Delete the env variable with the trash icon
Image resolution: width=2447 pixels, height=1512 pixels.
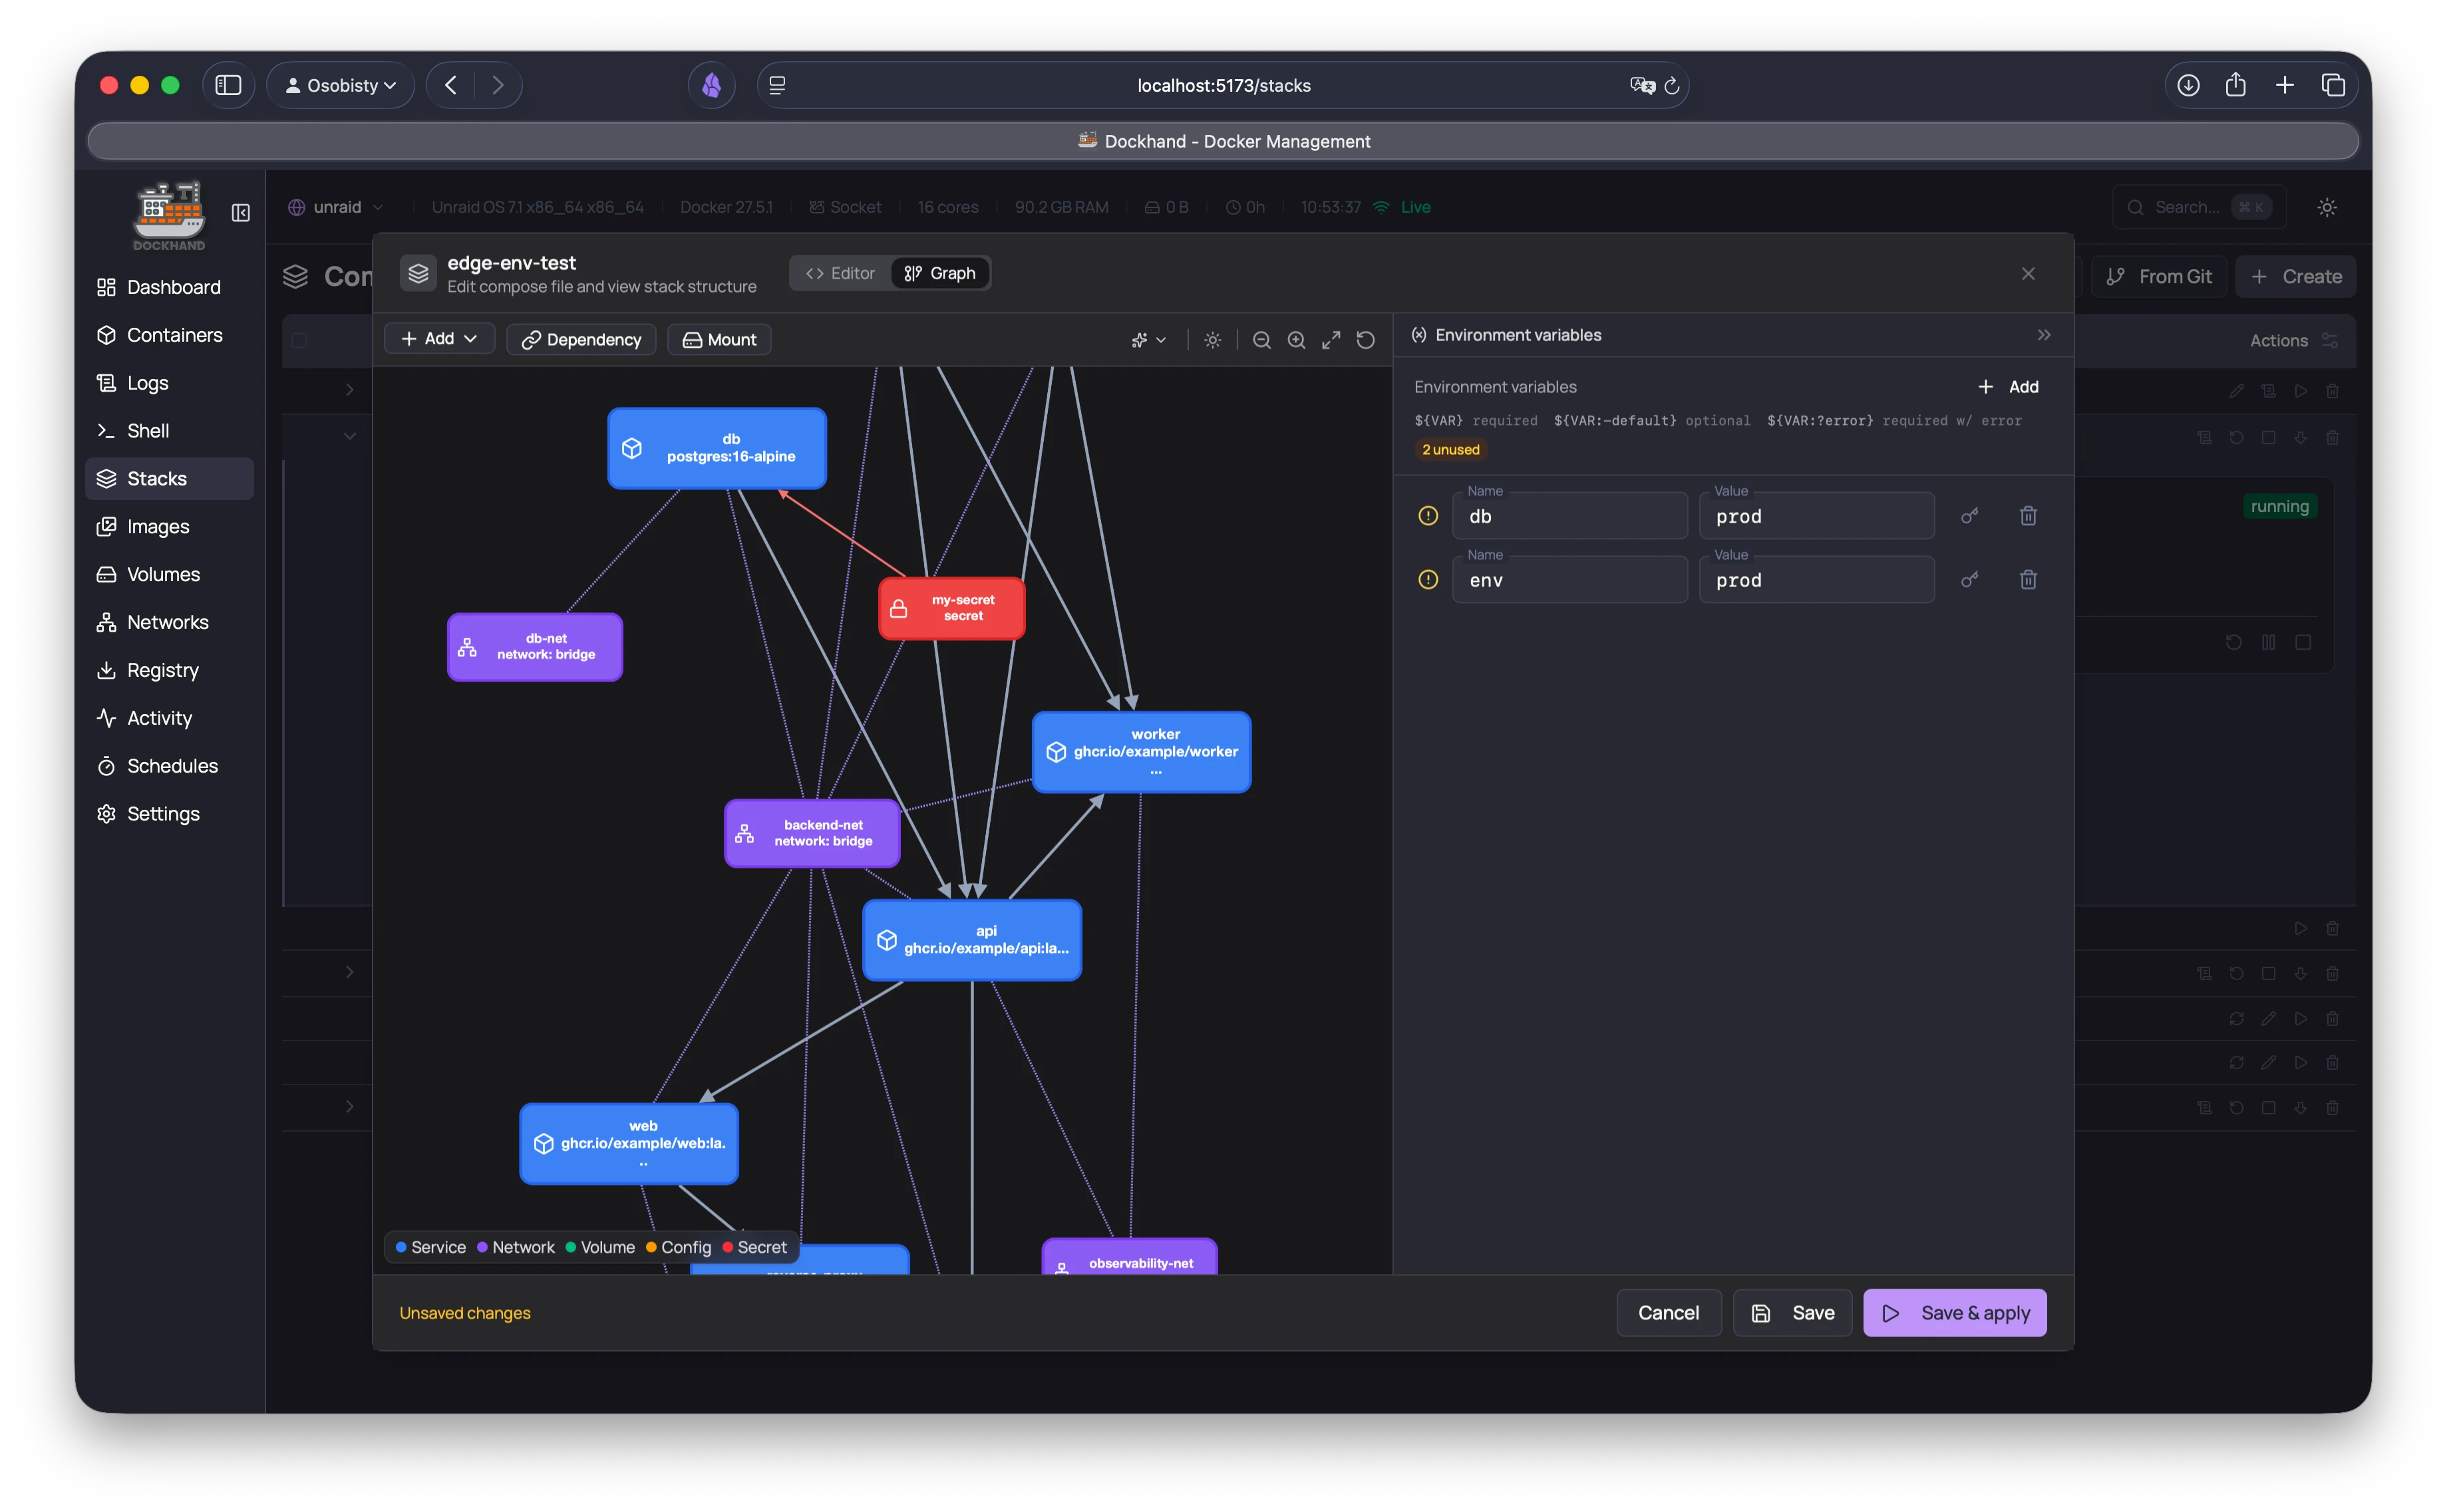[2028, 579]
